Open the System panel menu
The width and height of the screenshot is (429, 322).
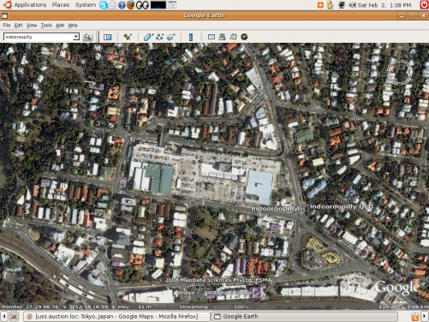pyautogui.click(x=86, y=5)
